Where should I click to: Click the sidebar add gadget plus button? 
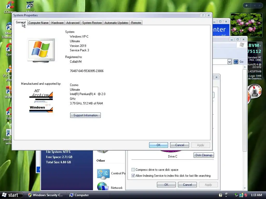click(x=247, y=6)
